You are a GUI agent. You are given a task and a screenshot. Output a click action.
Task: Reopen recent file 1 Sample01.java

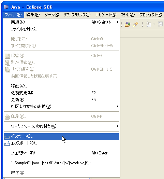tap(62, 163)
